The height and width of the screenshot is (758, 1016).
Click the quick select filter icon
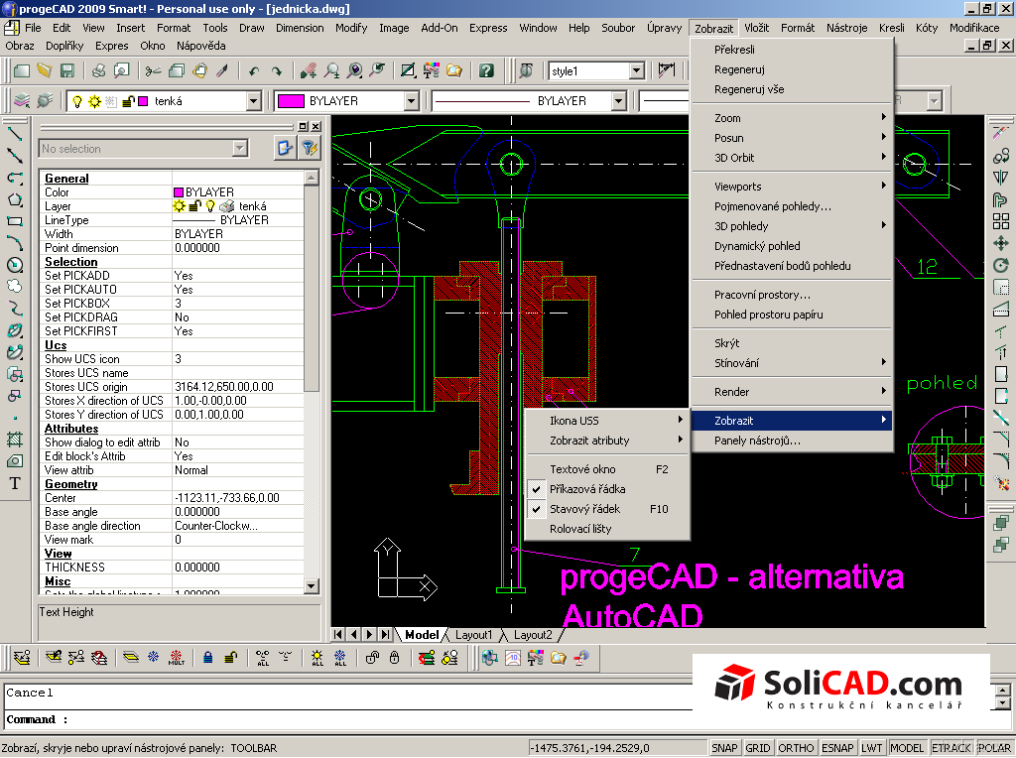pos(310,149)
